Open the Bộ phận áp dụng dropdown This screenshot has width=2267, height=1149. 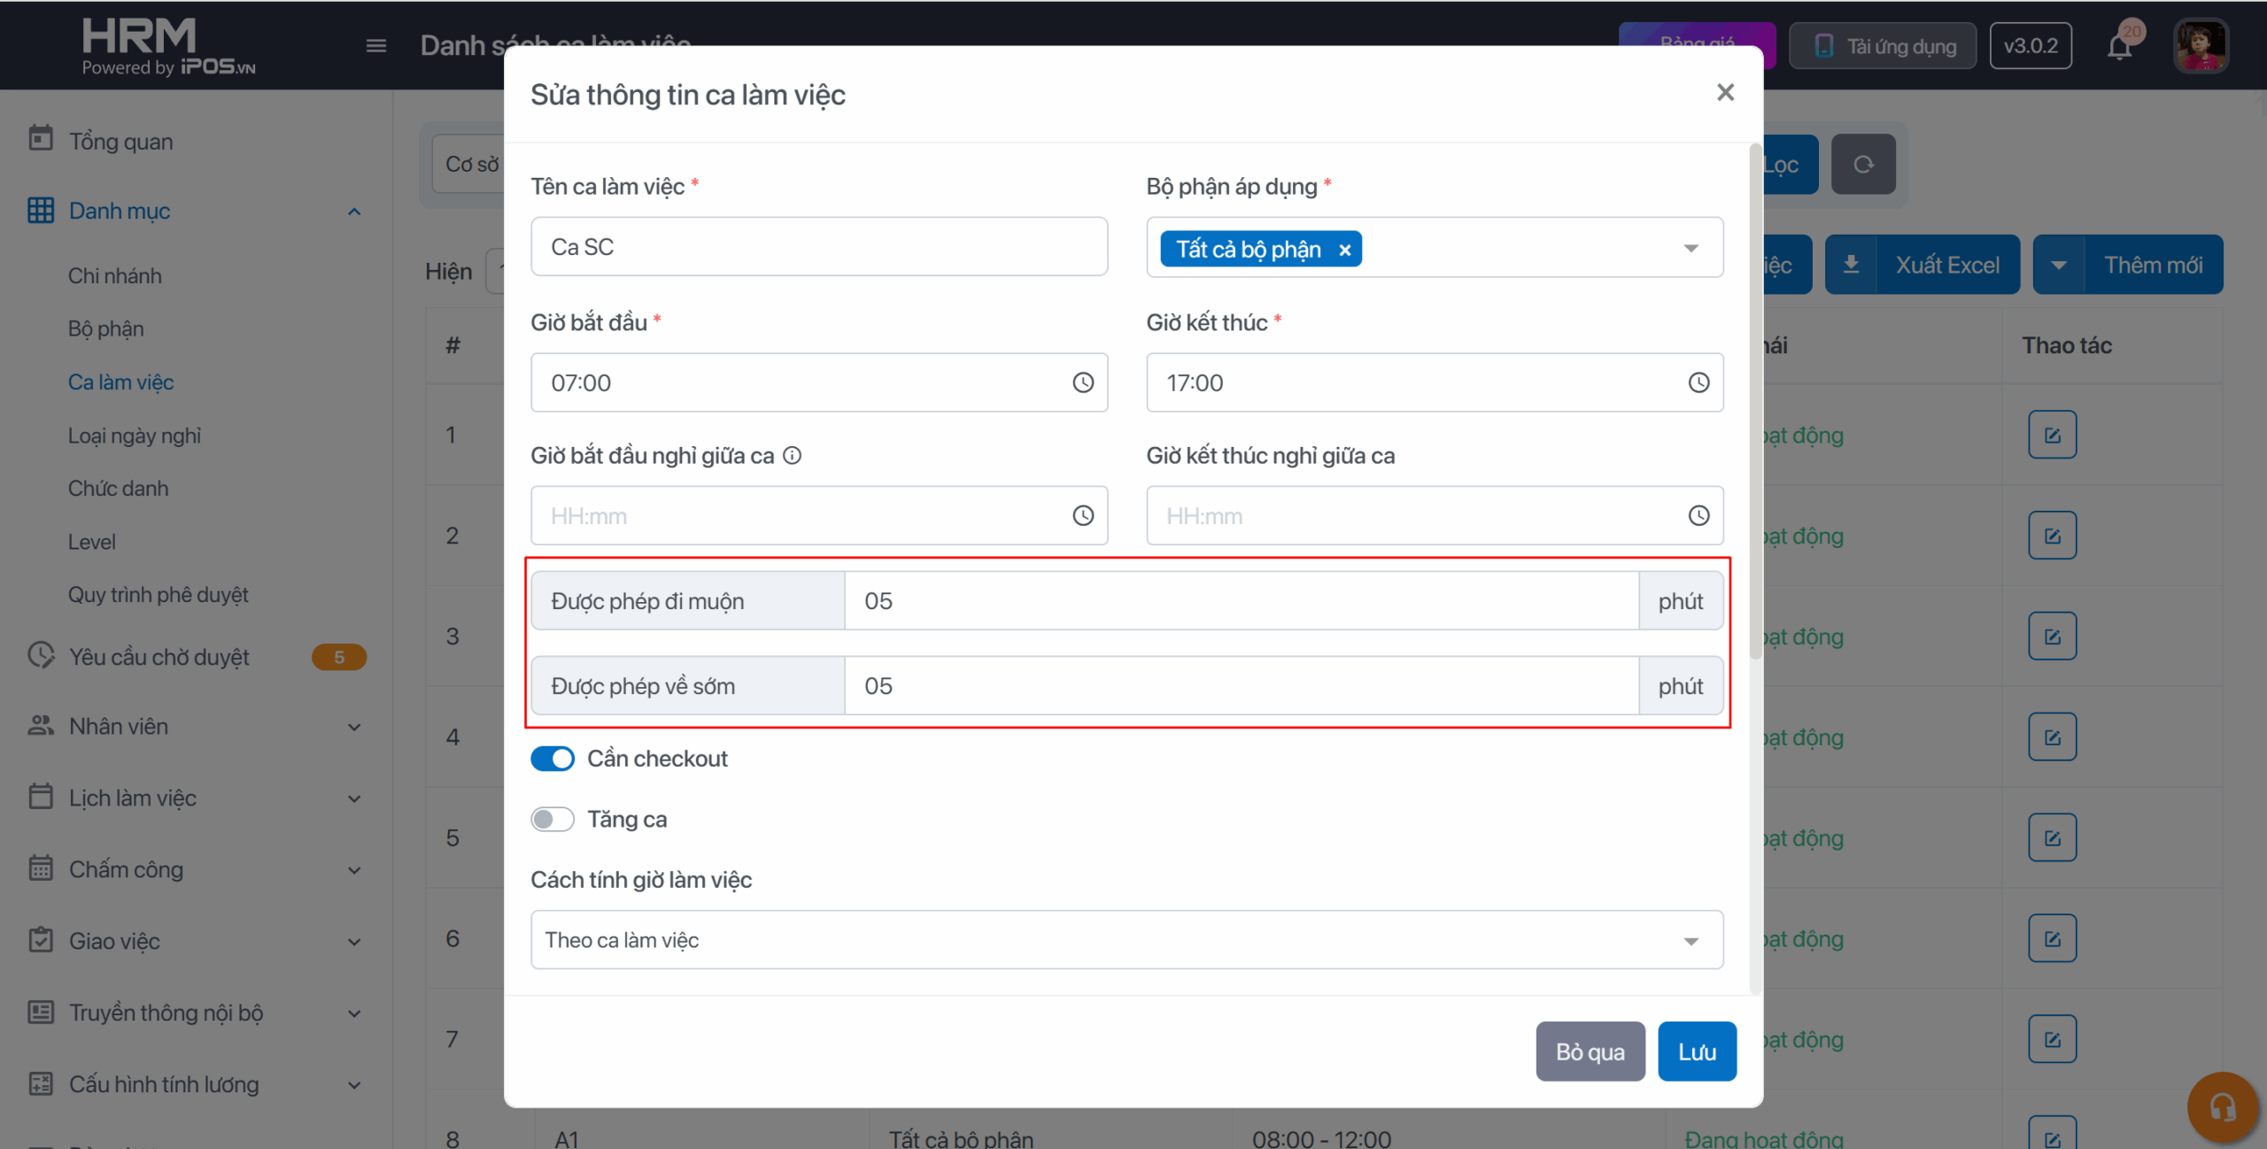[x=1691, y=248]
